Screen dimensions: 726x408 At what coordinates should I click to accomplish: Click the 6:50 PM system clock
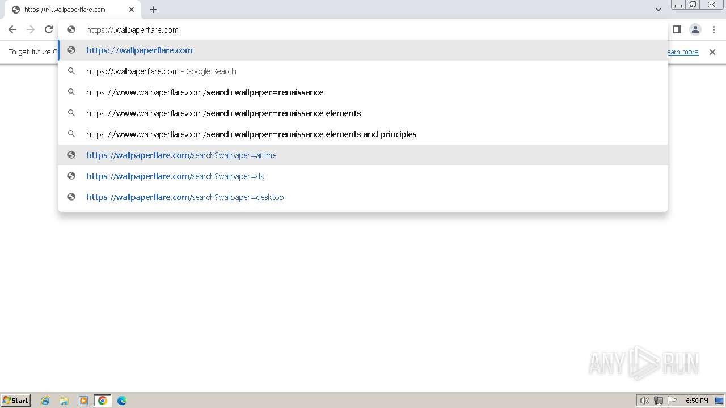pos(697,401)
